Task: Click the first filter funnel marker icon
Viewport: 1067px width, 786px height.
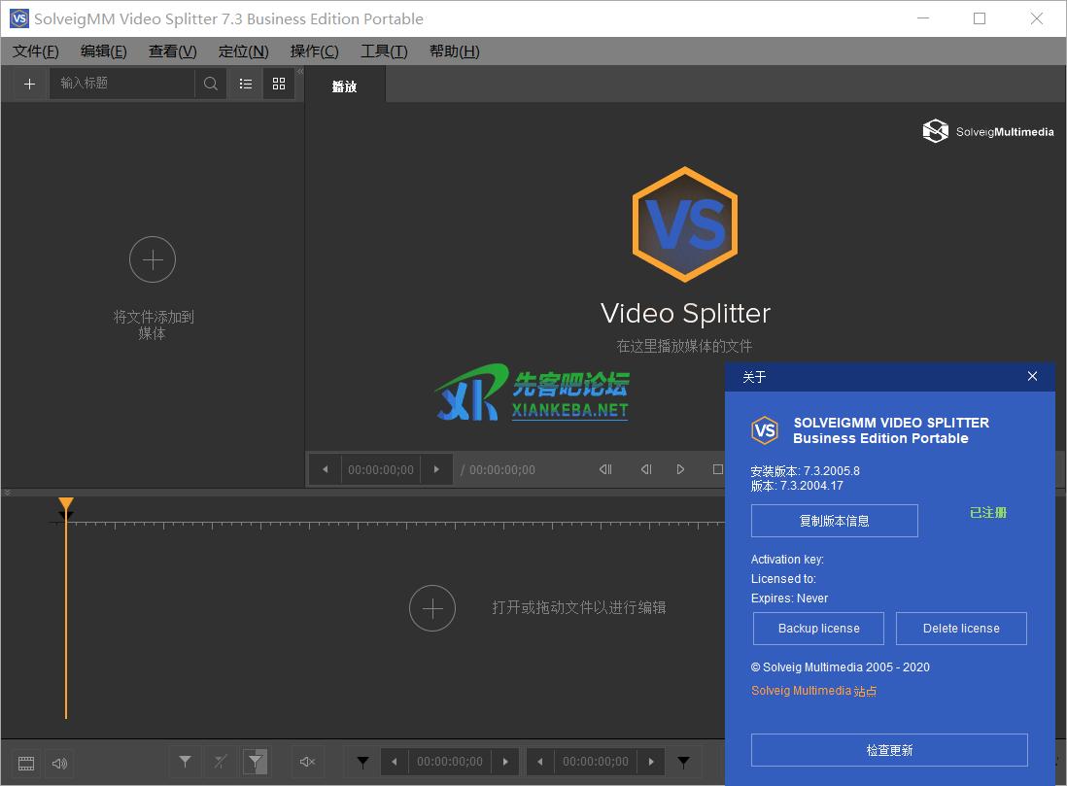Action: coord(185,762)
